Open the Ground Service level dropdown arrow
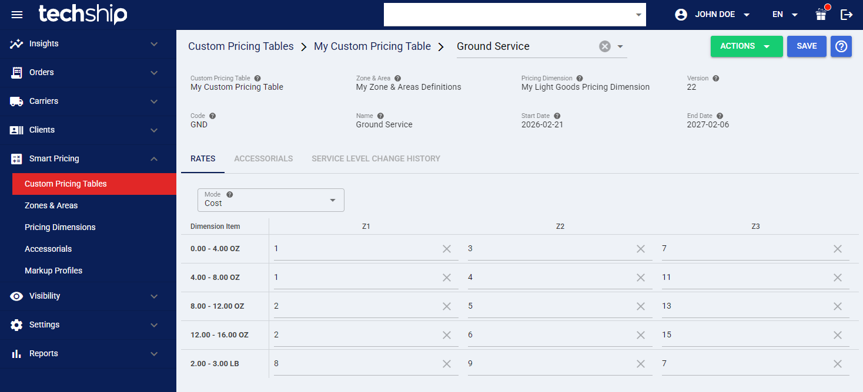The width and height of the screenshot is (863, 392). 620,46
